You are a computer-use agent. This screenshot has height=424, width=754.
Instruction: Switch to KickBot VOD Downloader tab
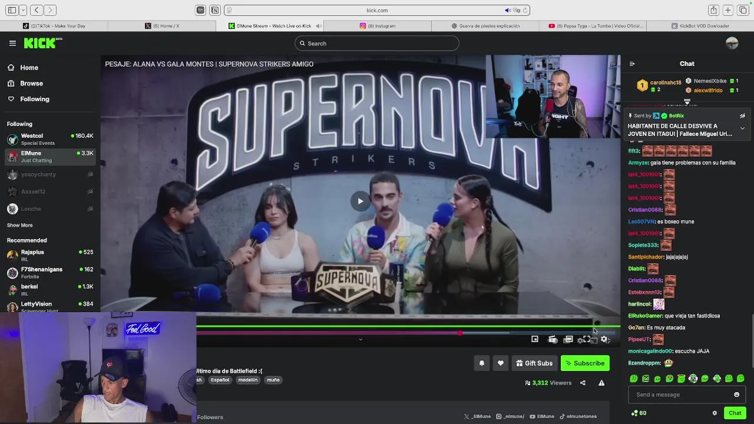[700, 26]
